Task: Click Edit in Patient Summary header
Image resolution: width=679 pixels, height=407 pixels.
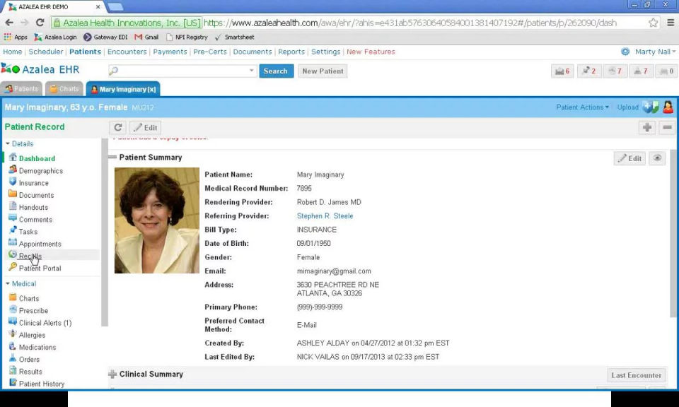Action: [629, 158]
